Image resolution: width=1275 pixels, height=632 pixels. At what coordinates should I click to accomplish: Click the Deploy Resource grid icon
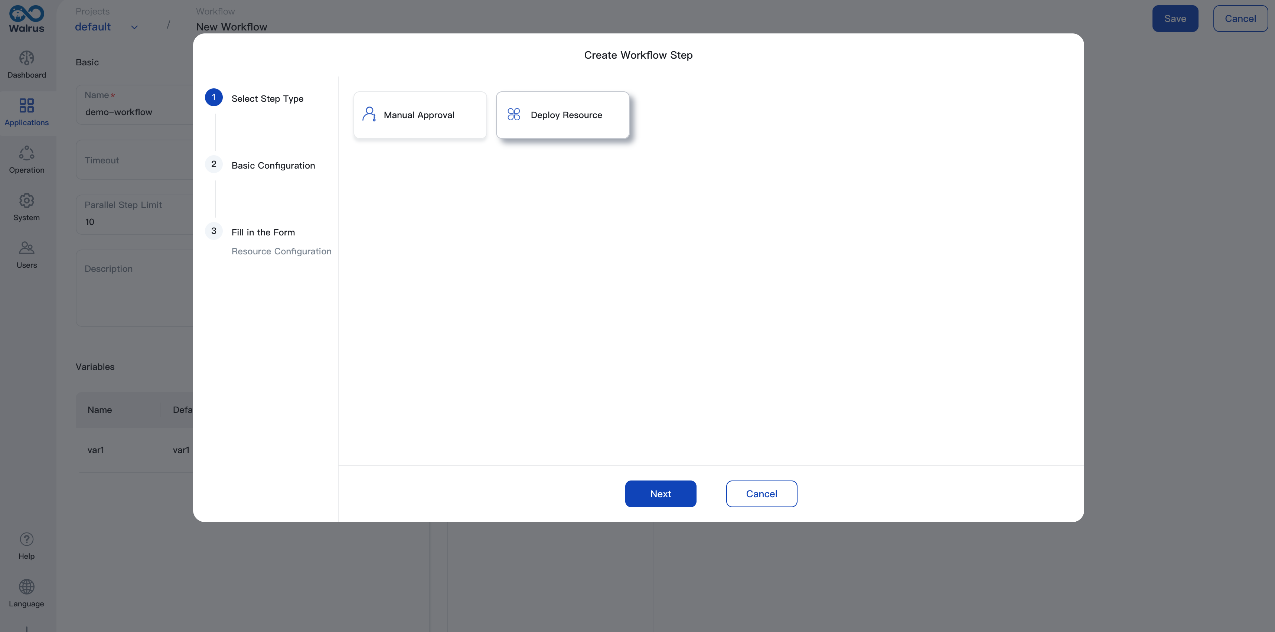(514, 114)
